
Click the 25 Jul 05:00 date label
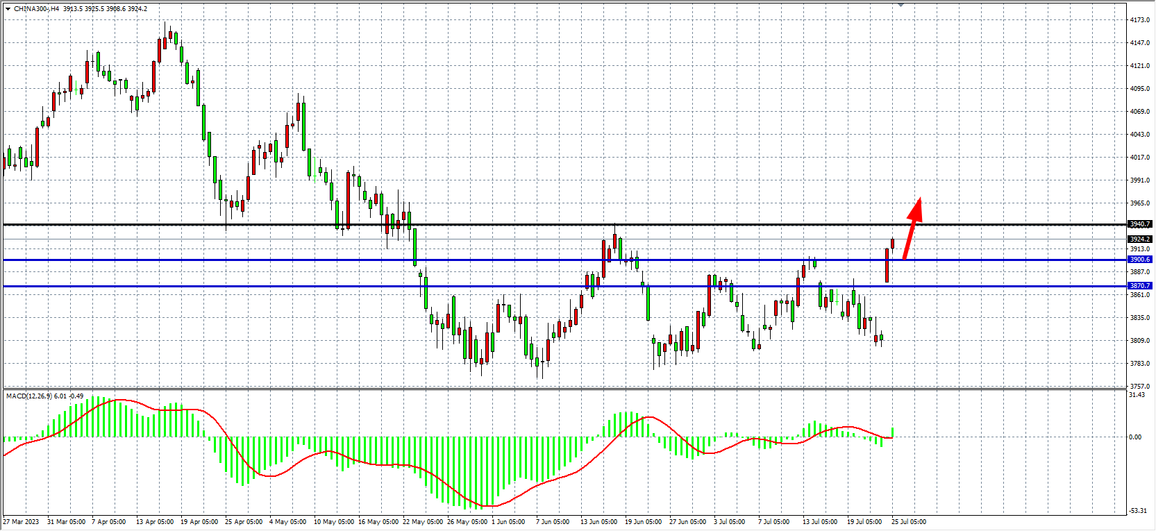click(x=908, y=522)
